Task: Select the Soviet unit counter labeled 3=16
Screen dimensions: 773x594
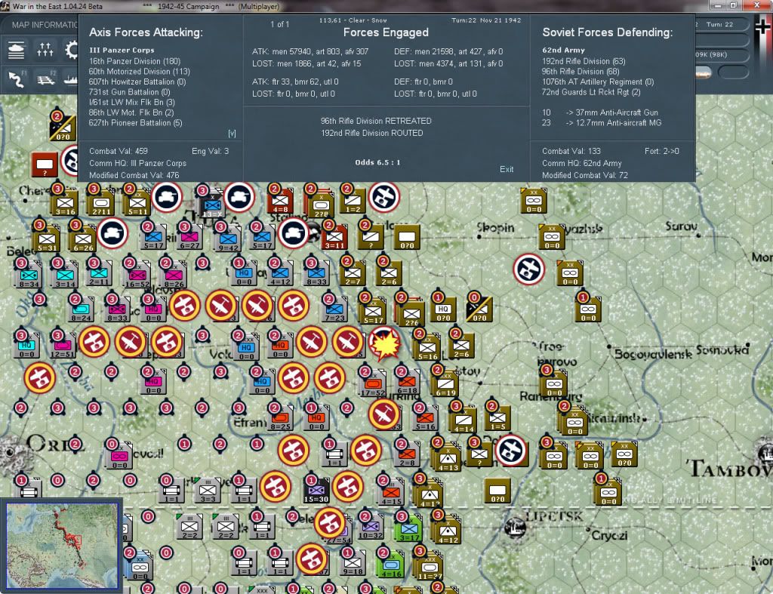Action: (65, 202)
